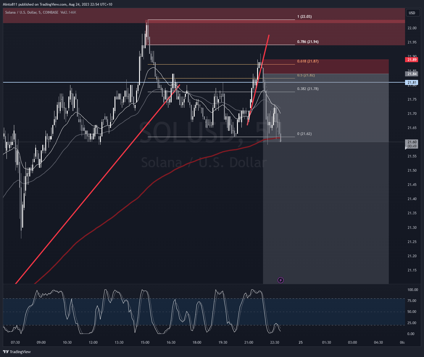Select the Fibonacci label '0.786 (21.94)'
The height and width of the screenshot is (357, 424).
tap(308, 42)
